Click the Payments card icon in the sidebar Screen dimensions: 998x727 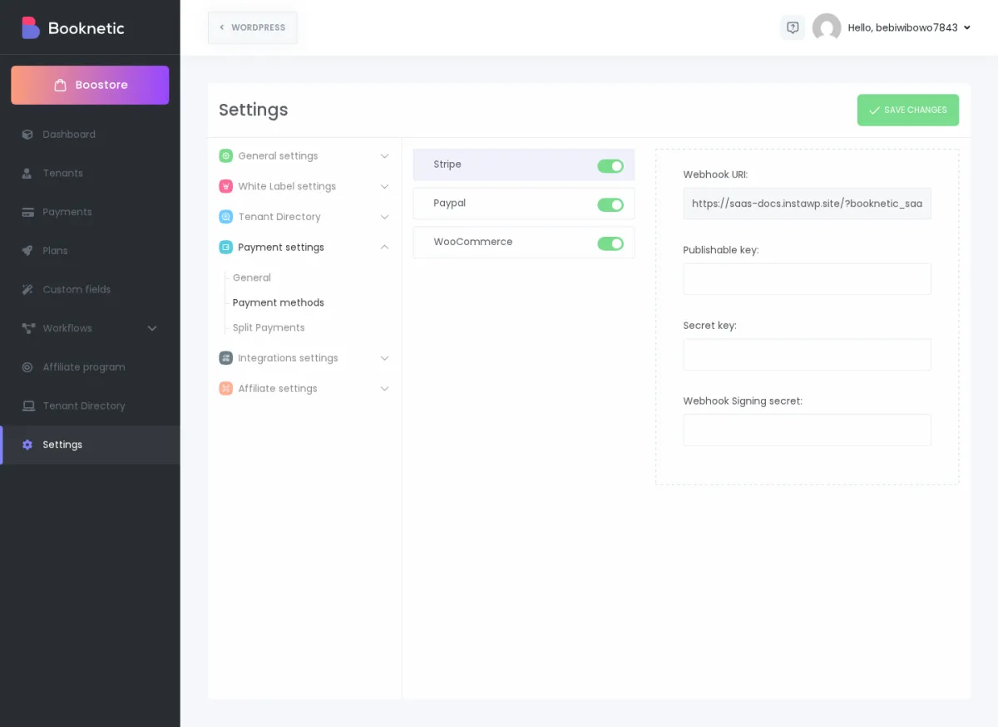click(x=27, y=212)
